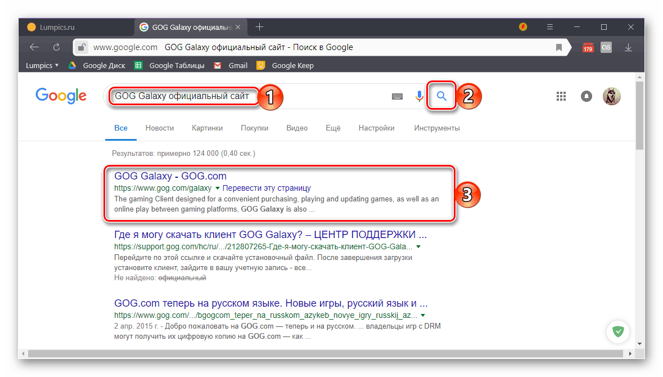Open the browser menu via hamburger icon

point(549,26)
